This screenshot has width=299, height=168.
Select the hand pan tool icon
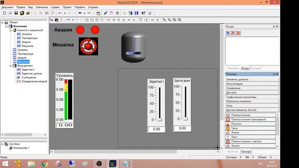pos(117,13)
